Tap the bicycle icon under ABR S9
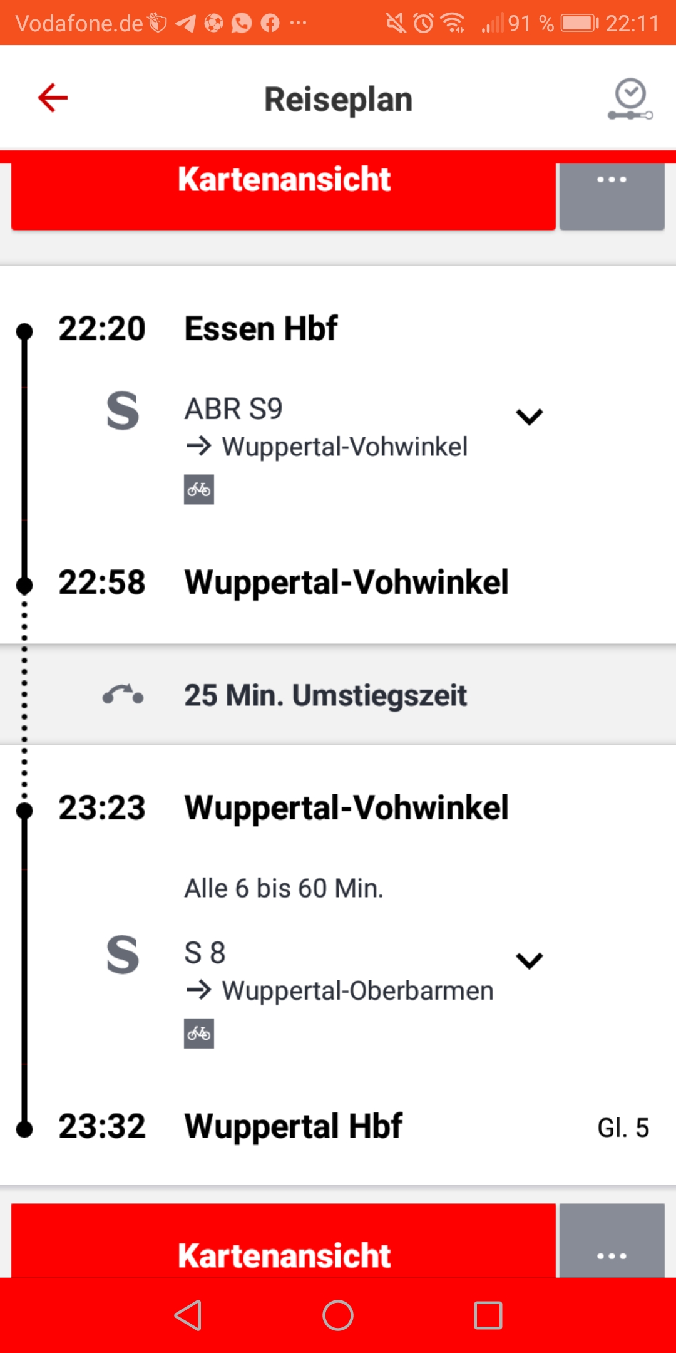676x1353 pixels. pyautogui.click(x=199, y=489)
